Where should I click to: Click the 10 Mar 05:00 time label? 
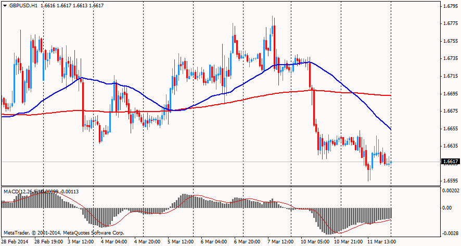point(314,242)
